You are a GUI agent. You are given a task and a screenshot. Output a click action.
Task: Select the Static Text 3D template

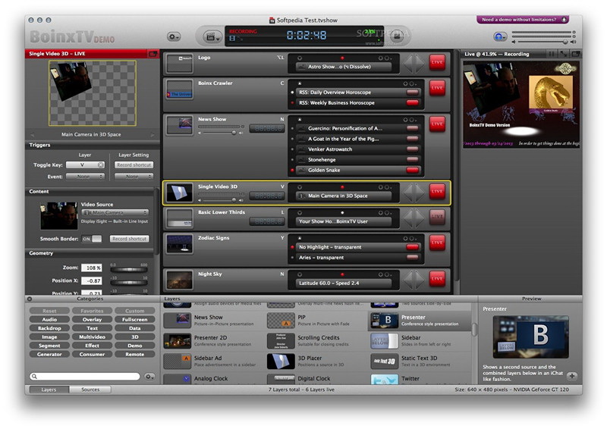click(420, 361)
